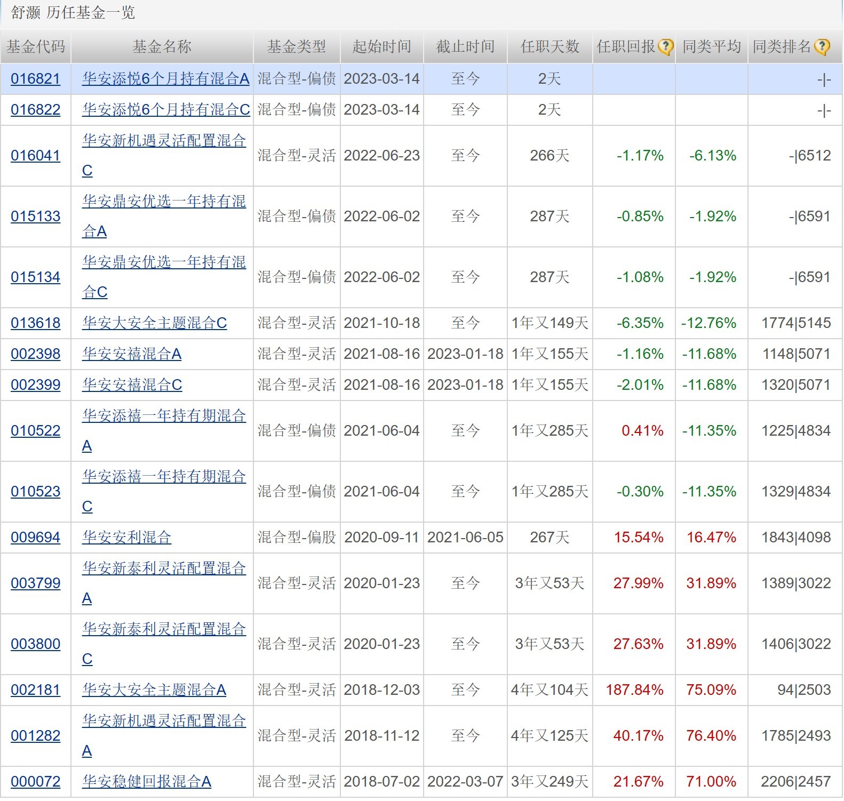Open fund code link 015134

pyautogui.click(x=36, y=277)
